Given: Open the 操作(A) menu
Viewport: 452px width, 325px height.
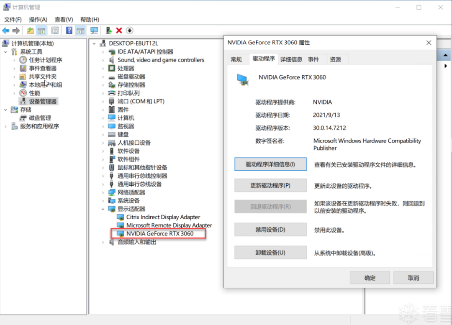Looking at the screenshot, I should pyautogui.click(x=38, y=20).
